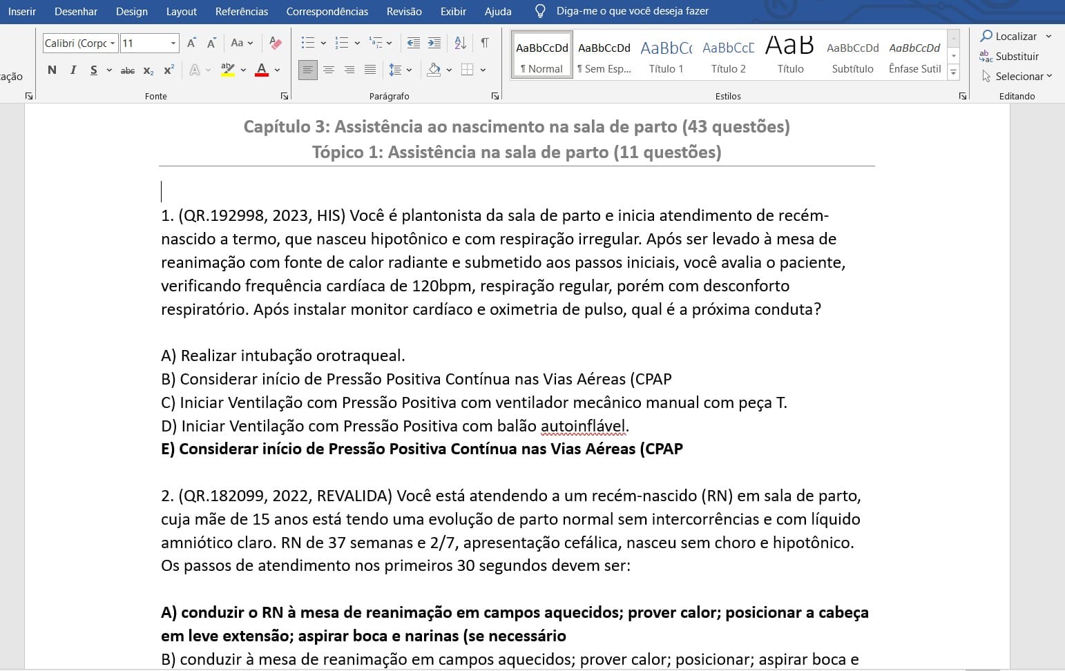
Task: Click the Diga-me search field
Action: pos(632,11)
